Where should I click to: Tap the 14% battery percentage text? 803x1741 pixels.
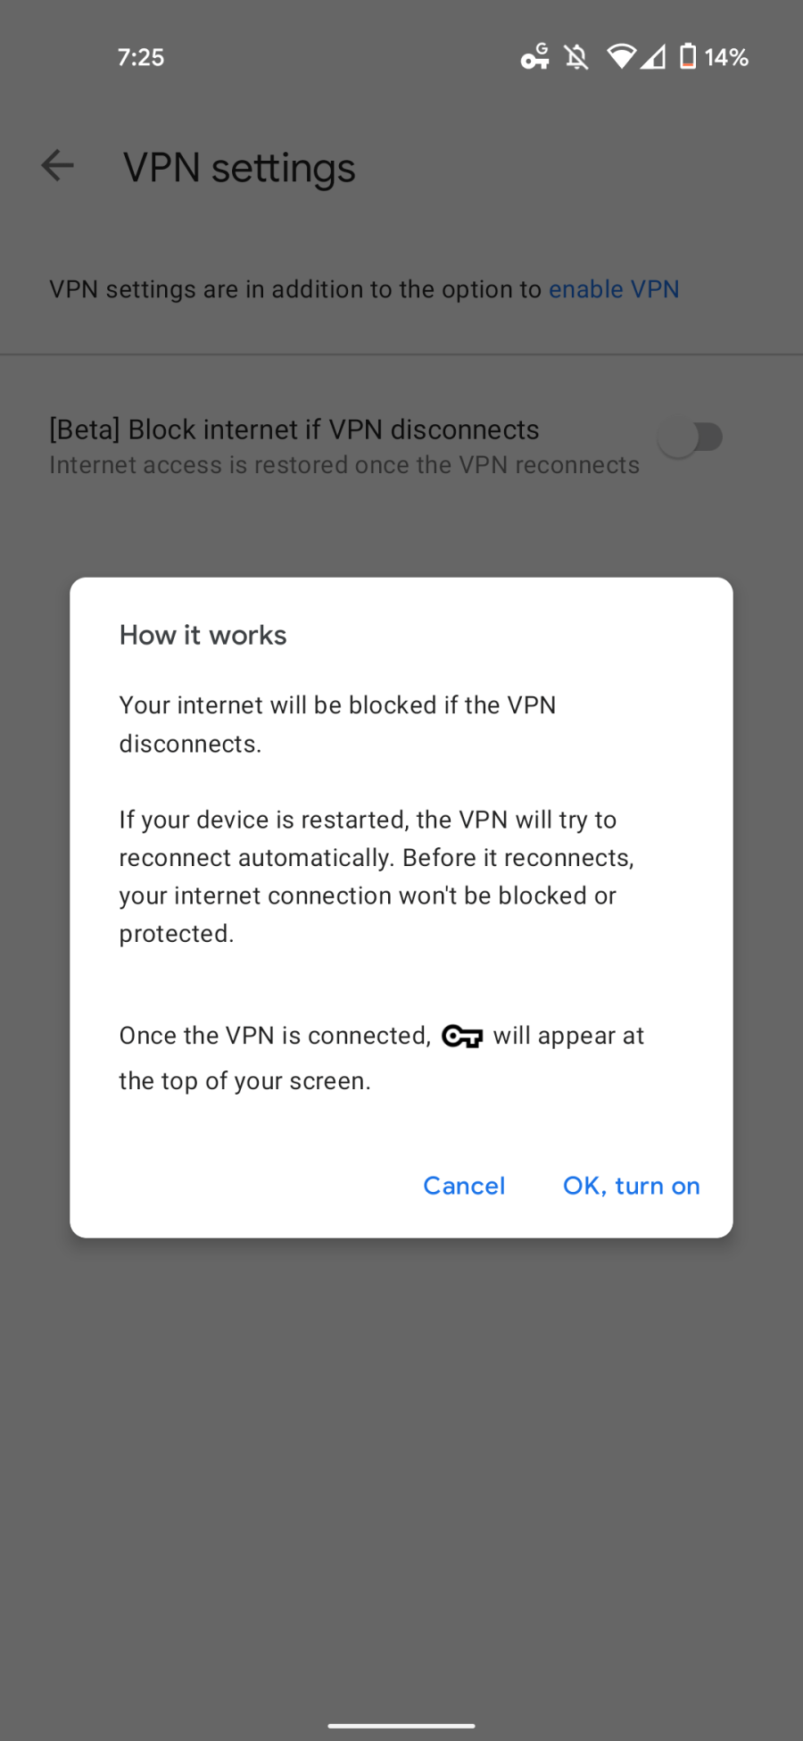[x=725, y=57]
